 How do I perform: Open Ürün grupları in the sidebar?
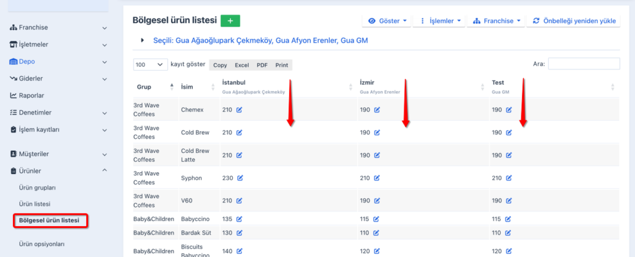pos(37,188)
